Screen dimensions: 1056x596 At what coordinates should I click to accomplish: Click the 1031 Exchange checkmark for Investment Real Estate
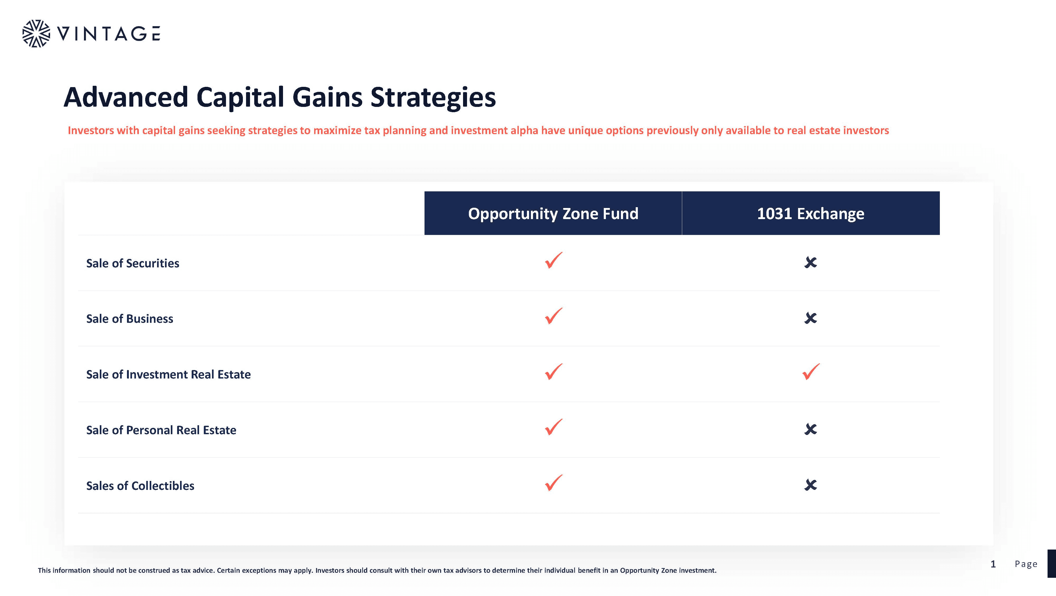811,372
